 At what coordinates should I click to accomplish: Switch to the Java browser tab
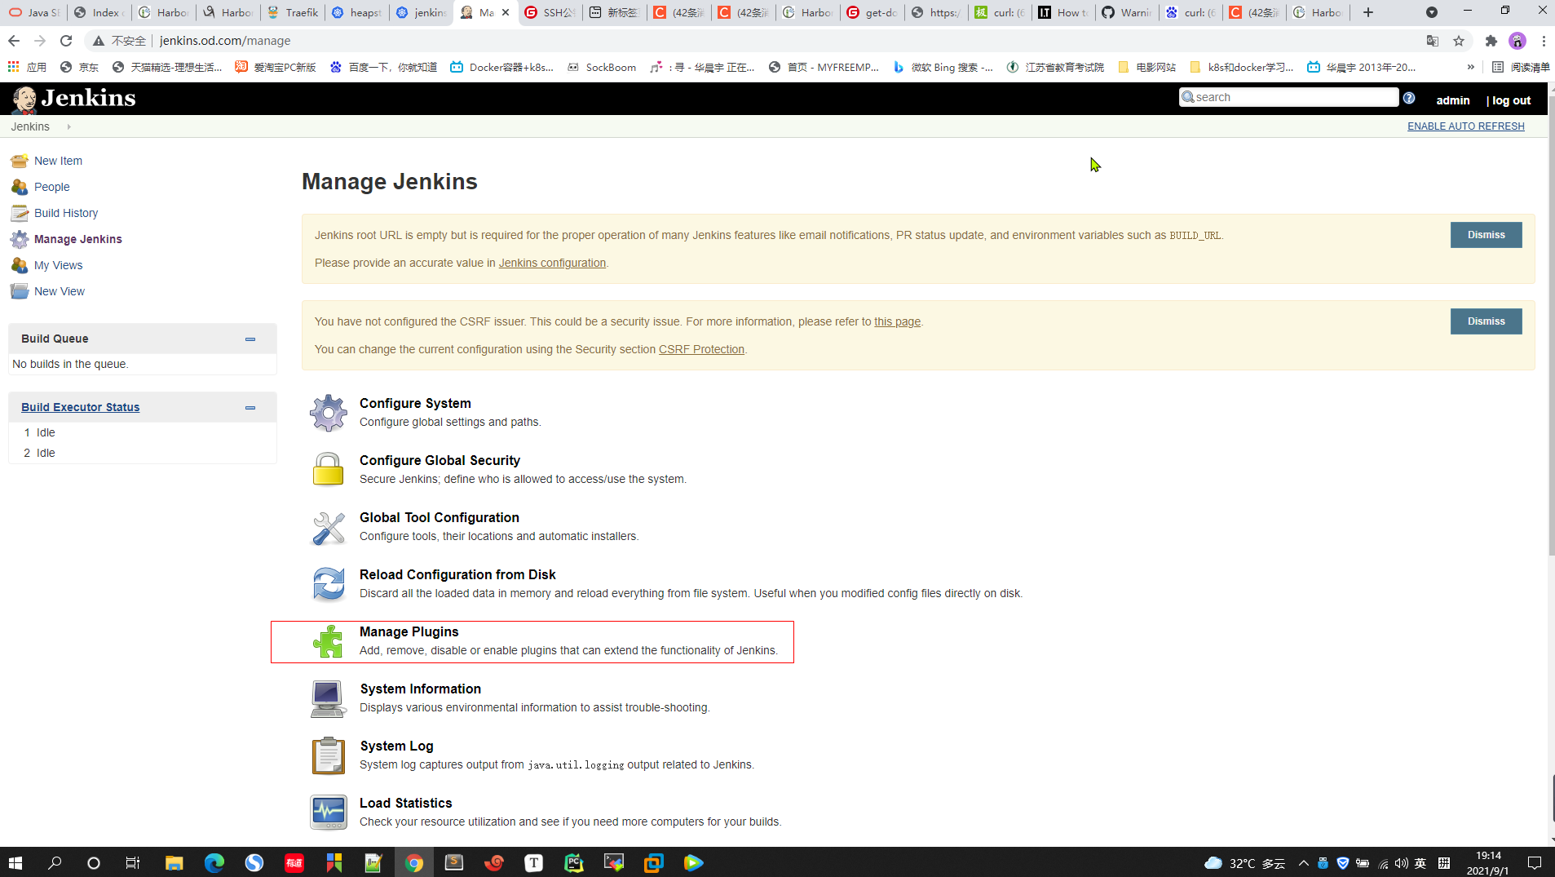[x=33, y=12]
